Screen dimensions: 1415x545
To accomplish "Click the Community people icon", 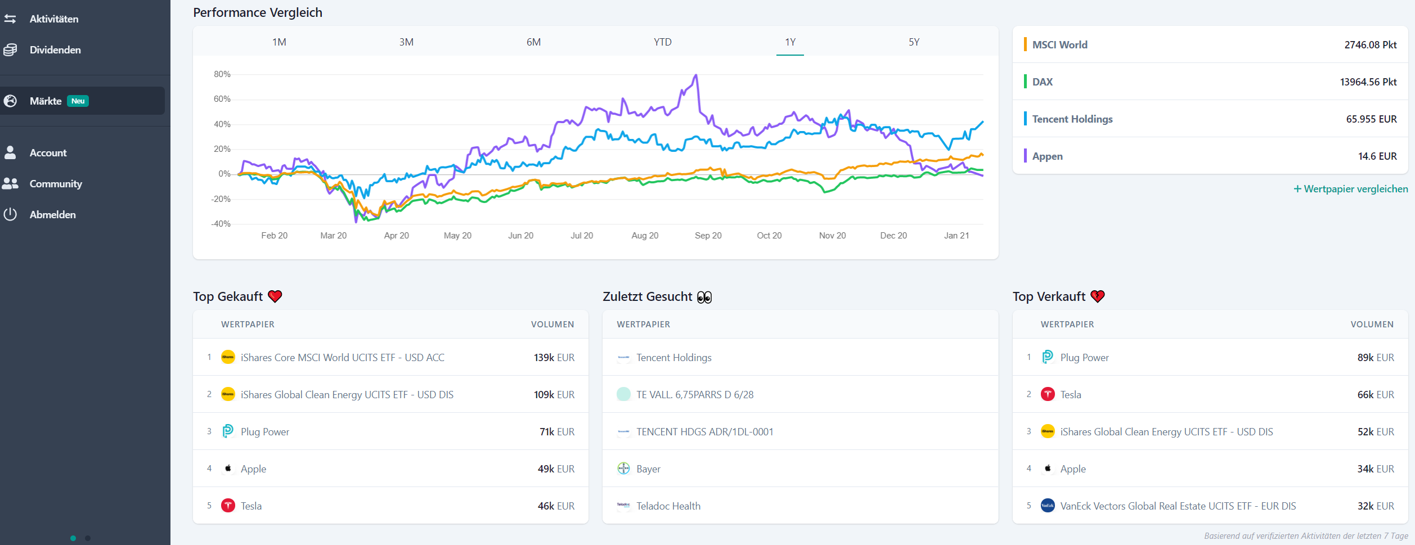I will point(10,183).
